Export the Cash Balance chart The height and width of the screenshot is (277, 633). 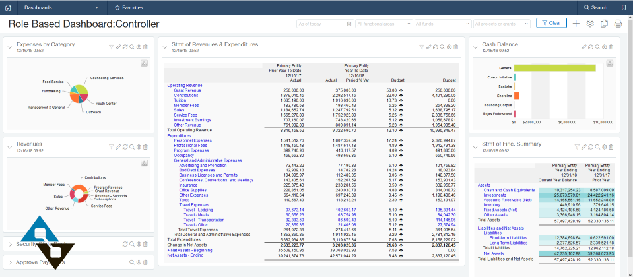click(x=610, y=63)
